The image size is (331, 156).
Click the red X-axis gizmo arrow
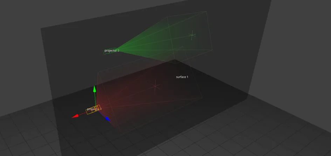(75, 116)
